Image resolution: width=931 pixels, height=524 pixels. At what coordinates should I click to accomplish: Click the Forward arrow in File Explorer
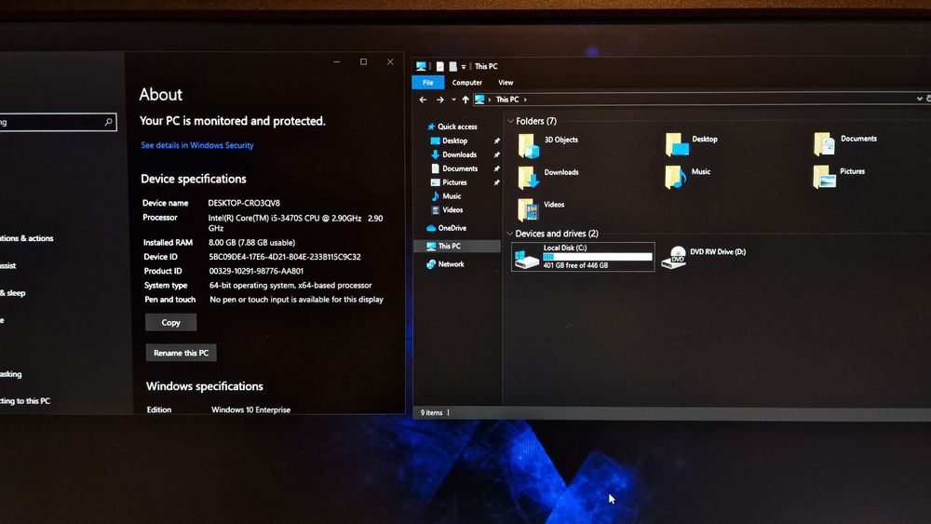pyautogui.click(x=440, y=100)
